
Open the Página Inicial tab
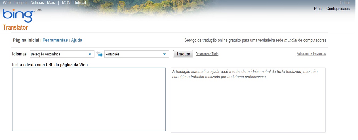26,40
